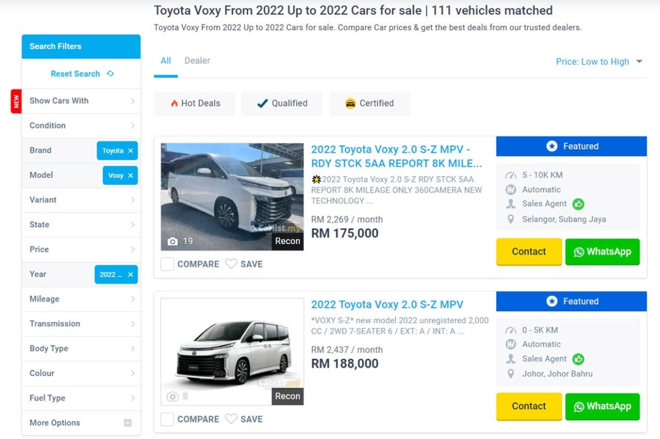Click the location pin for Selangor, Subang Jaya
Image resolution: width=660 pixels, height=439 pixels.
click(511, 219)
